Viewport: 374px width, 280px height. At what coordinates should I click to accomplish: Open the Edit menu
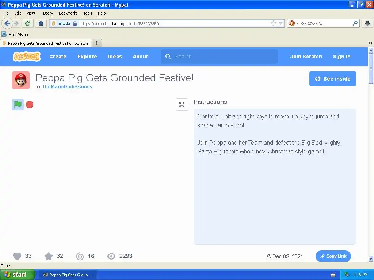coord(18,13)
